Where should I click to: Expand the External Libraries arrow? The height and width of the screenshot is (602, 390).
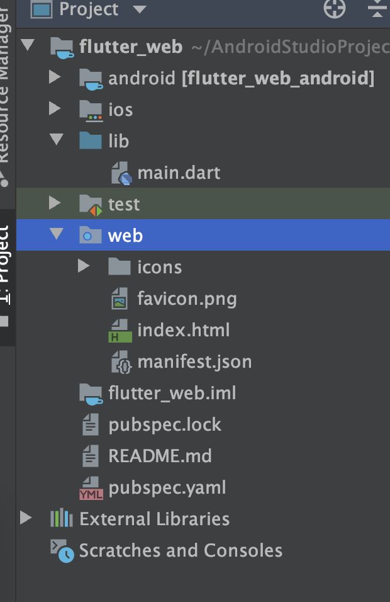point(26,518)
